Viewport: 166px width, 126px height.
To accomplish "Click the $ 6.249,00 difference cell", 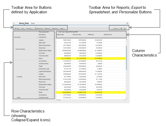I will pyautogui.click(x=95, y=66).
